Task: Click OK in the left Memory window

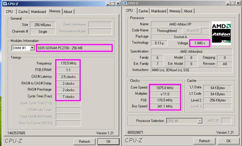Action: pos(108,141)
